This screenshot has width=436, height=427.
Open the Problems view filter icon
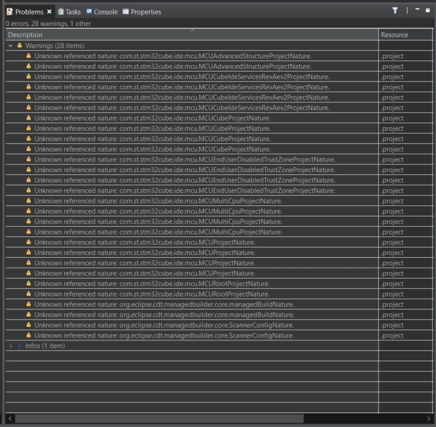(x=395, y=11)
